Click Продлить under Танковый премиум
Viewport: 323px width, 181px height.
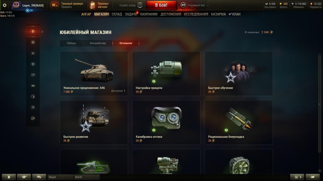point(66,7)
